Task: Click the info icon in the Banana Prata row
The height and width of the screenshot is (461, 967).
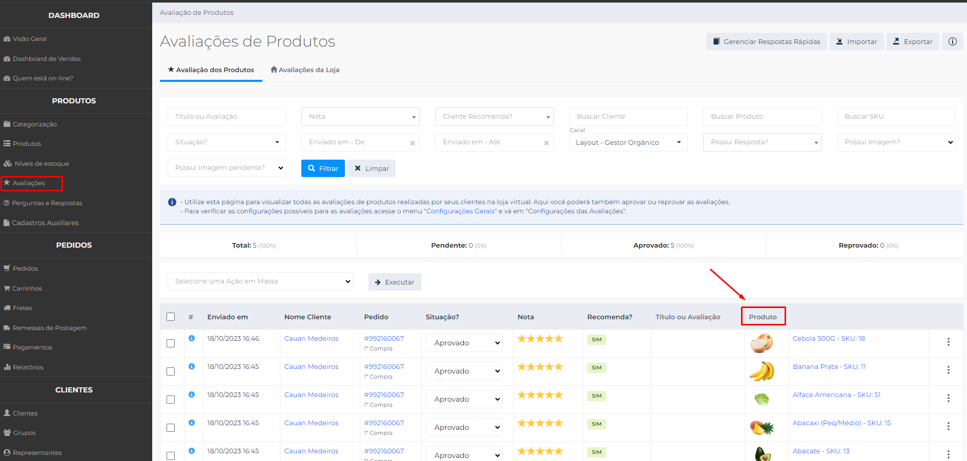Action: point(192,366)
